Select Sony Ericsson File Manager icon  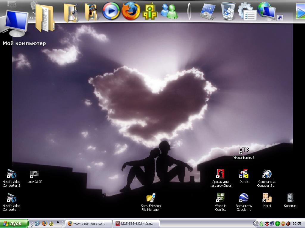click(x=151, y=198)
